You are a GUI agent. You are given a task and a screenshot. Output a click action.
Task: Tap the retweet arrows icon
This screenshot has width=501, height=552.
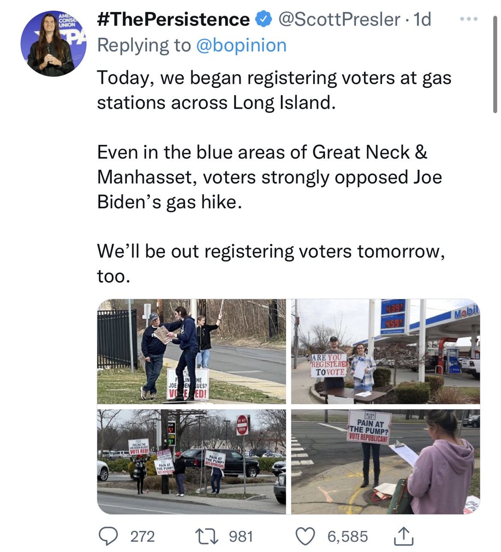(206, 536)
